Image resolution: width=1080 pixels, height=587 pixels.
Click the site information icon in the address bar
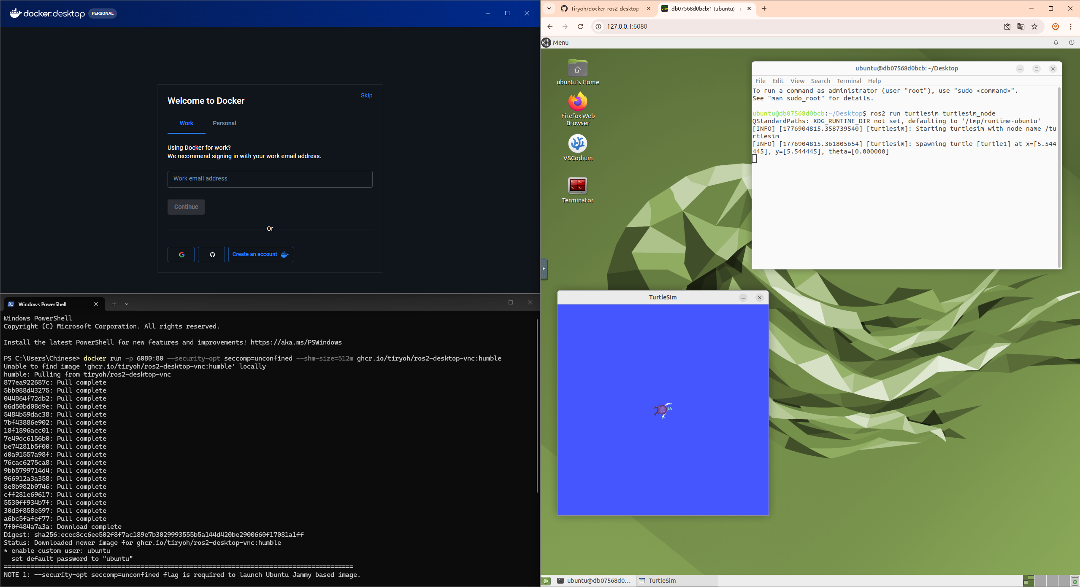pyautogui.click(x=598, y=27)
